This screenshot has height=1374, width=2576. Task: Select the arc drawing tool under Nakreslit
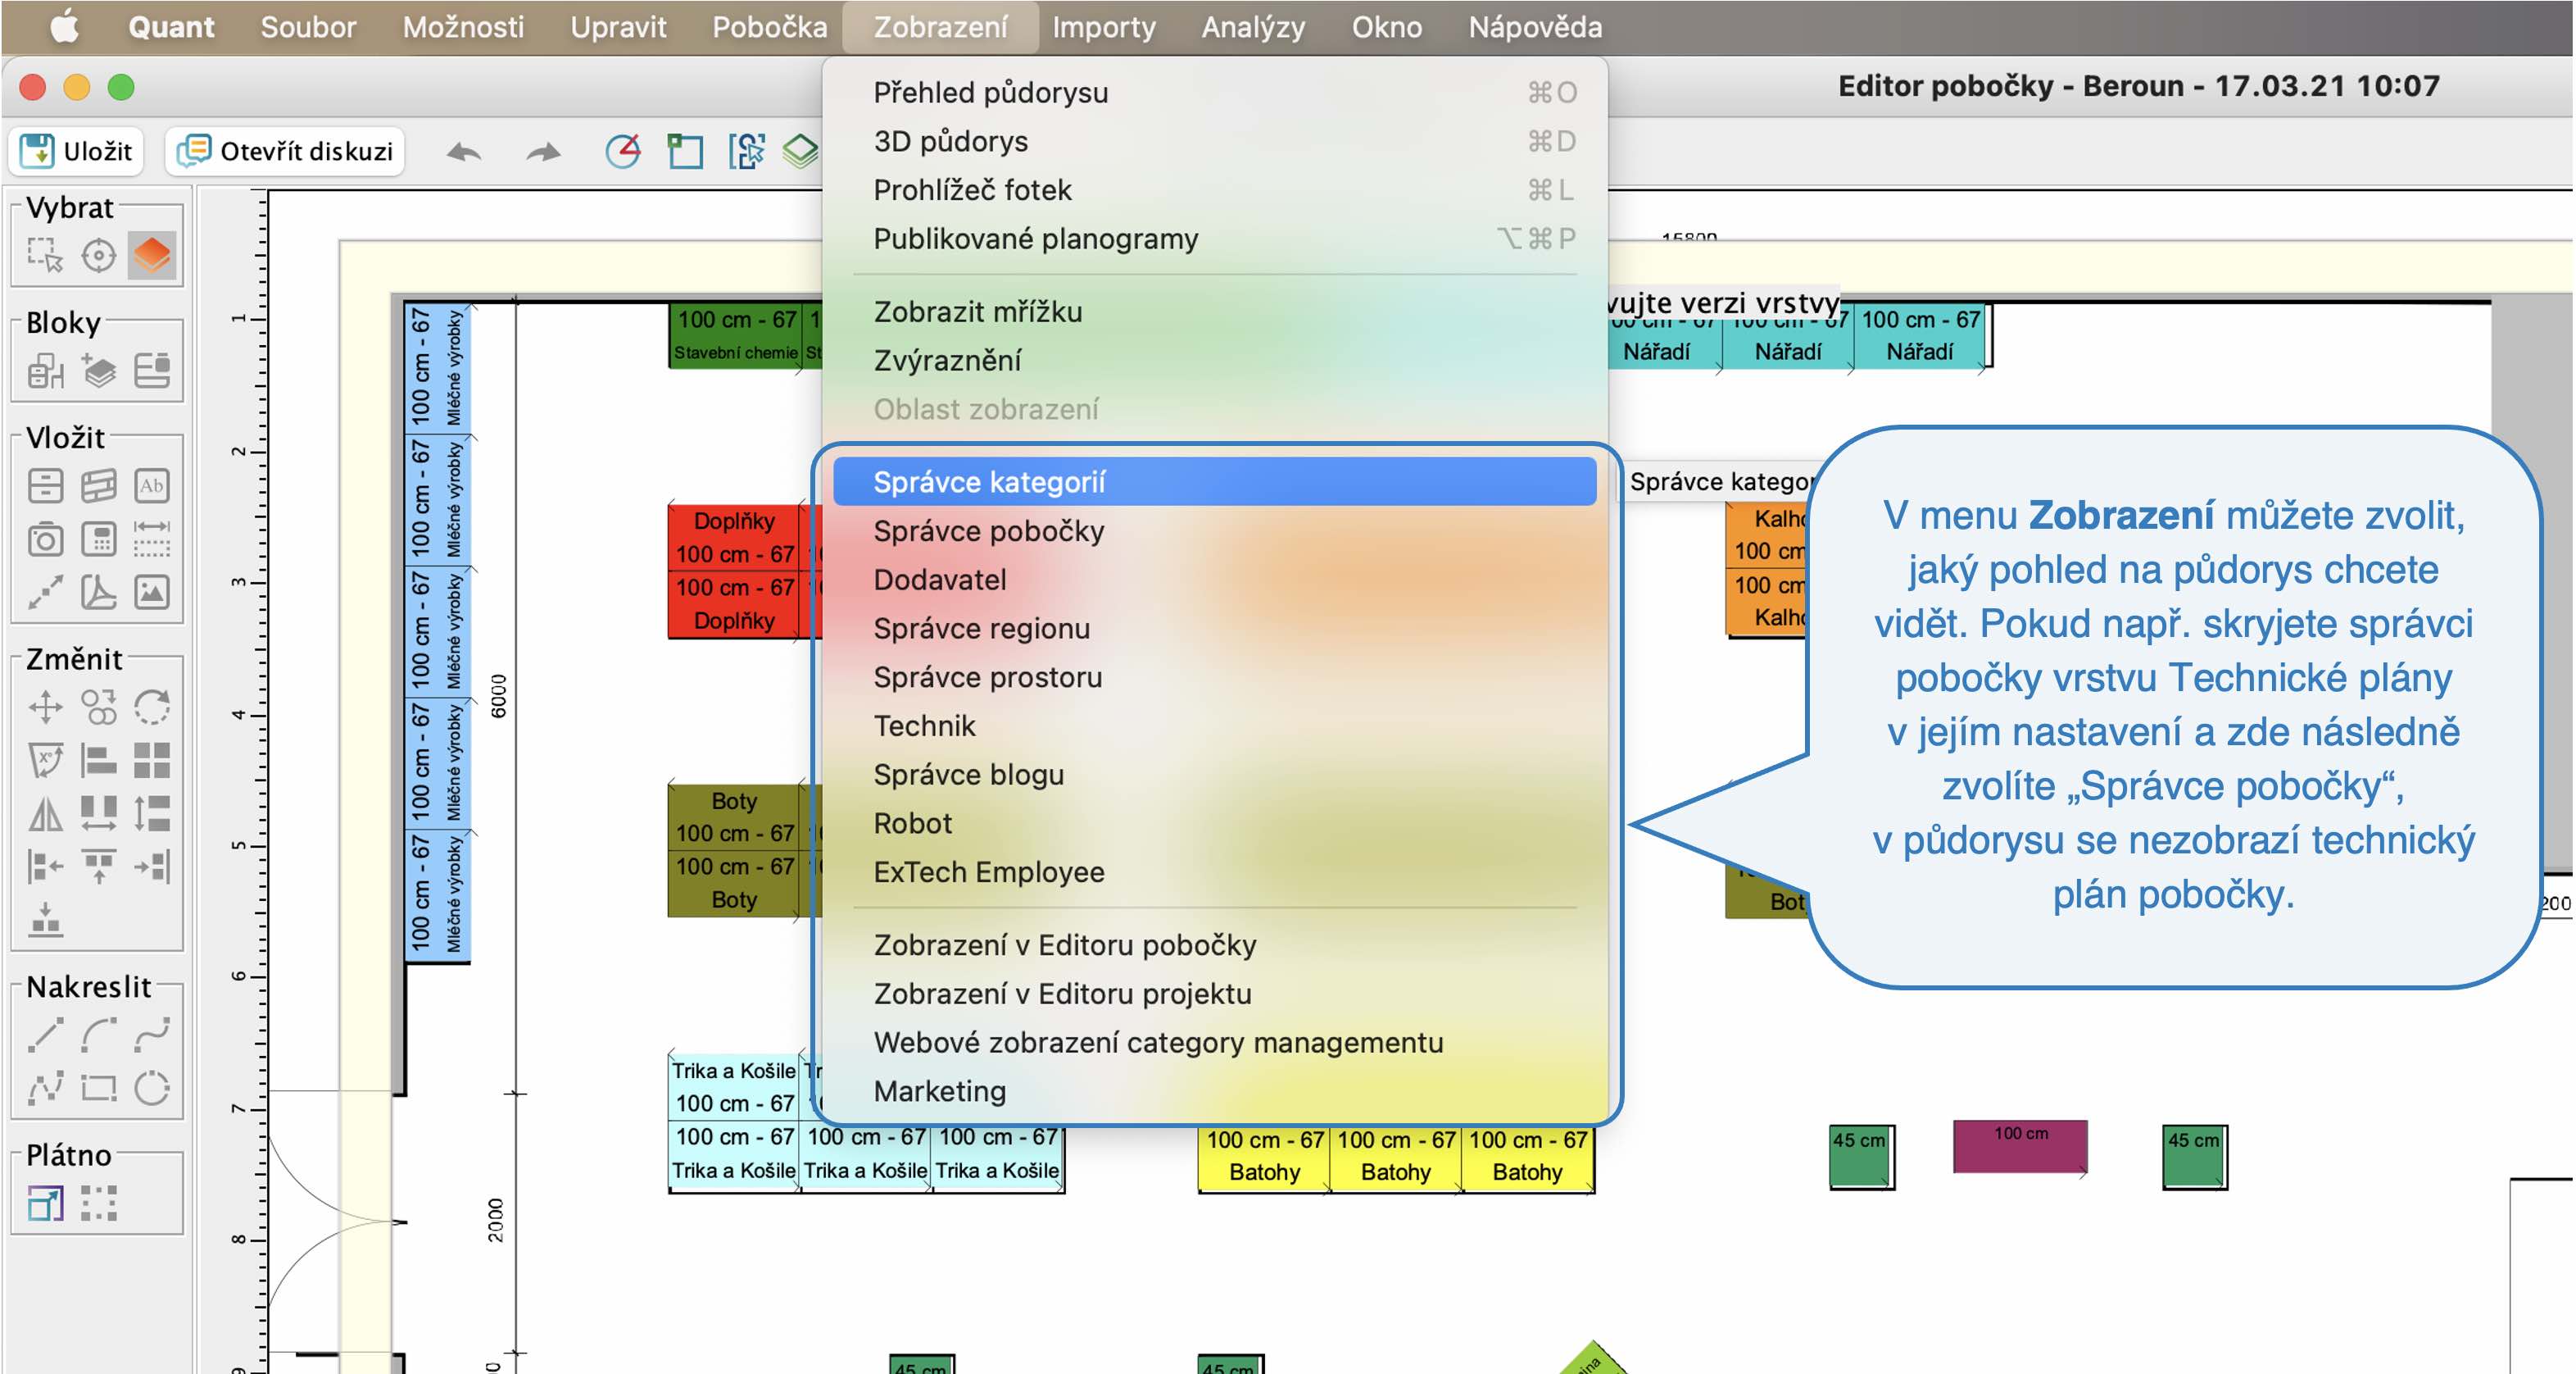pyautogui.click(x=98, y=1035)
